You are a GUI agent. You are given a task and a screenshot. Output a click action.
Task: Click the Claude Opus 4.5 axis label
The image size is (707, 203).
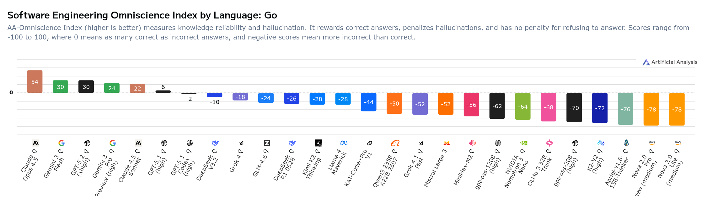pos(30,168)
